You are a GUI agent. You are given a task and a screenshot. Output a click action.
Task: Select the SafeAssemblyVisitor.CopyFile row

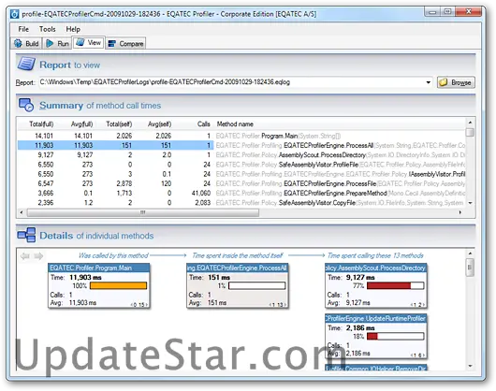pyautogui.click(x=241, y=203)
